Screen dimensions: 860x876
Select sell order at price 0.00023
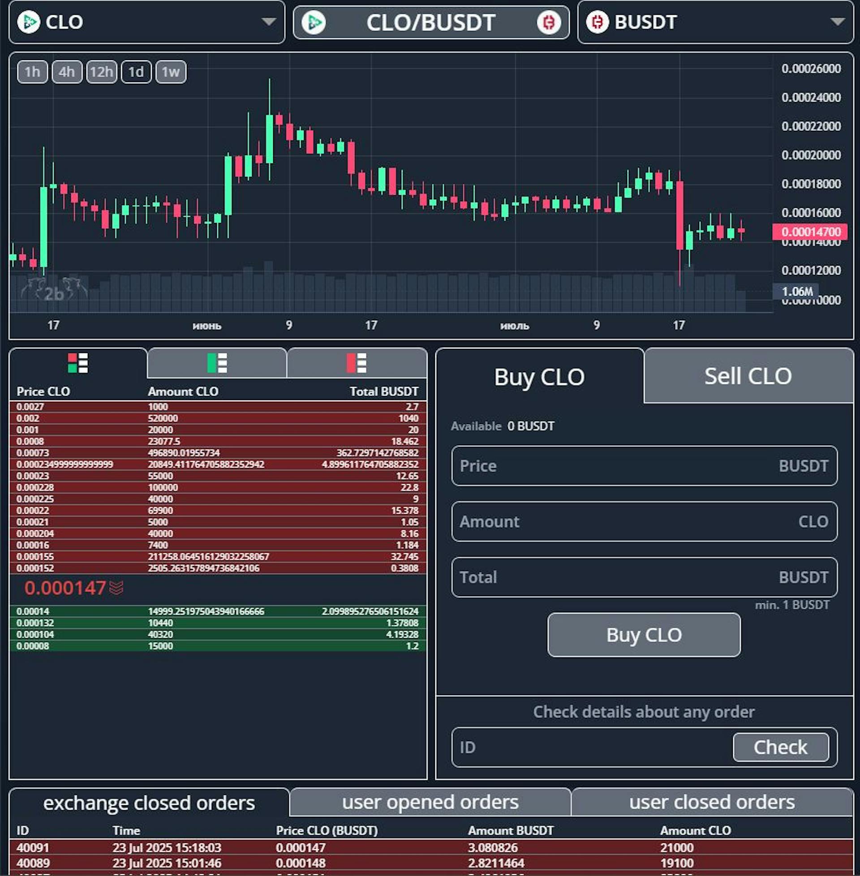coord(218,476)
